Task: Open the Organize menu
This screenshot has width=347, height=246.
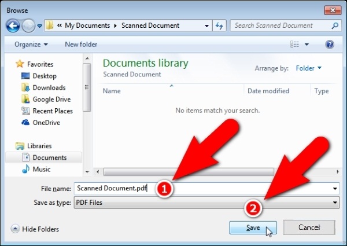Action: click(32, 45)
